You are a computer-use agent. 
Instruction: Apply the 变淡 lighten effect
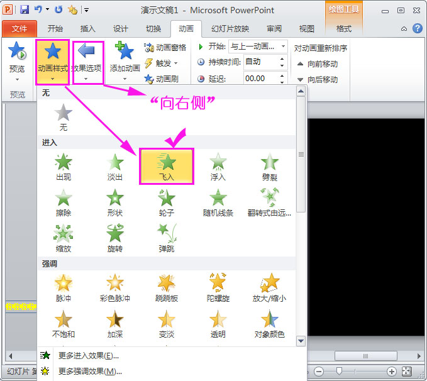[x=167, y=324]
